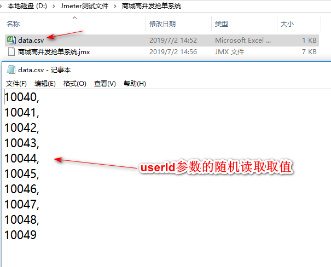Screen dimensions: 331x267
Task: Click the Notepad icon in title bar
Action: tap(11, 69)
